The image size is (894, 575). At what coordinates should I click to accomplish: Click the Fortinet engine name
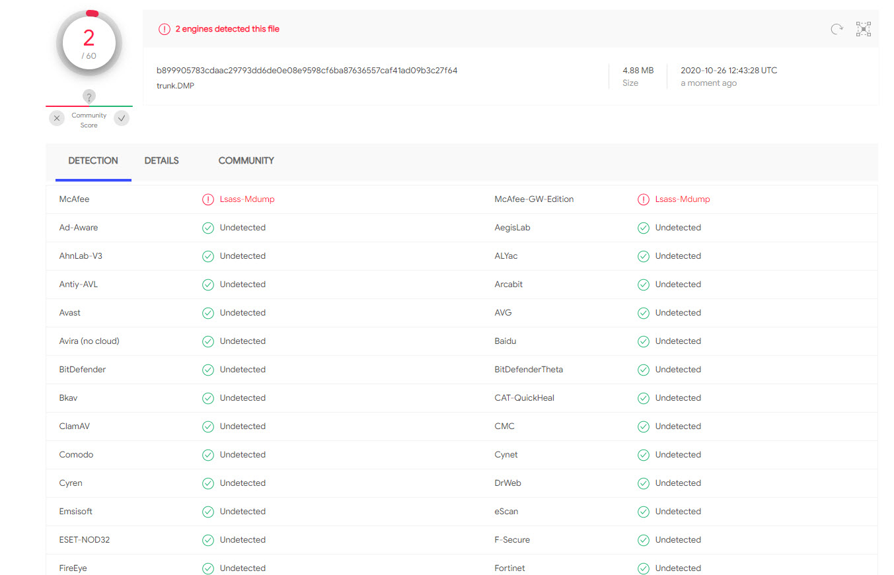coord(509,568)
